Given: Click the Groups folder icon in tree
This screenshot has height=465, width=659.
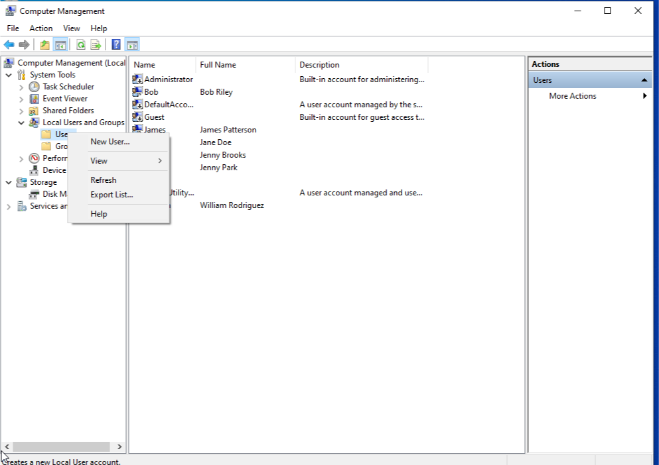Looking at the screenshot, I should point(46,146).
